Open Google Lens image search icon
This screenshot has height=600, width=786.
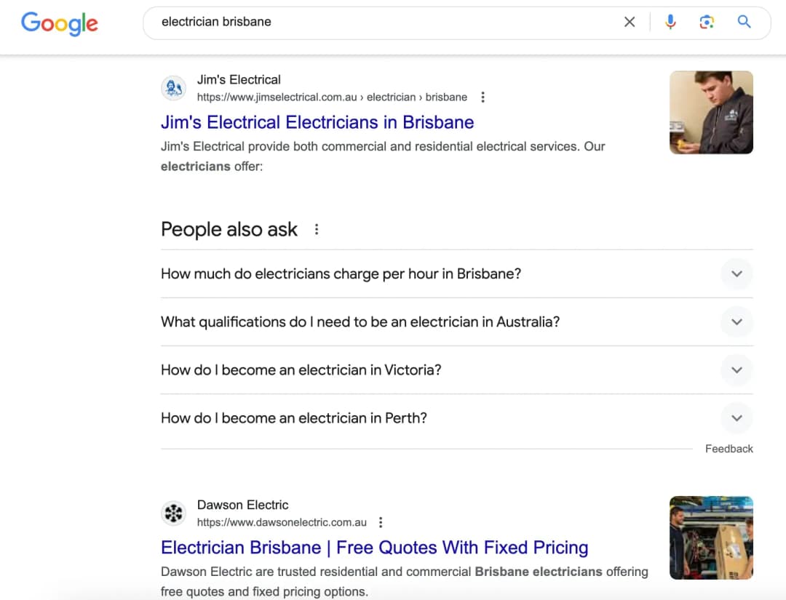[707, 22]
